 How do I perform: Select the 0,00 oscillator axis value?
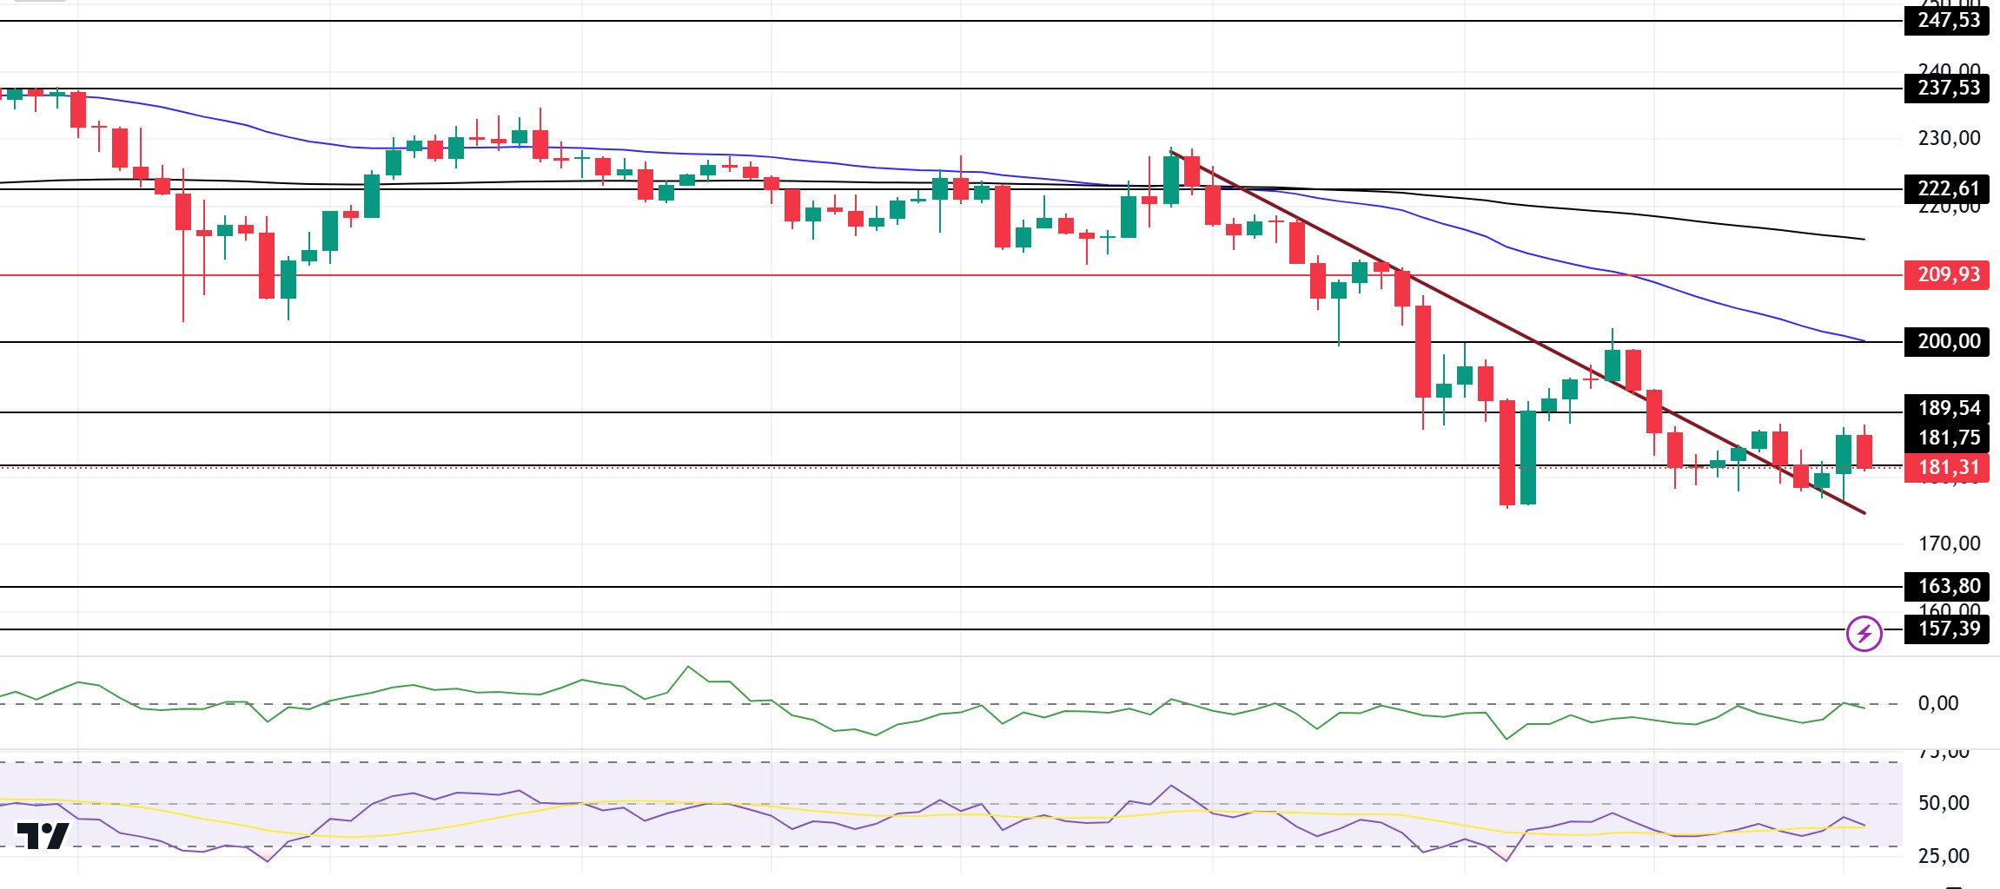1938,703
